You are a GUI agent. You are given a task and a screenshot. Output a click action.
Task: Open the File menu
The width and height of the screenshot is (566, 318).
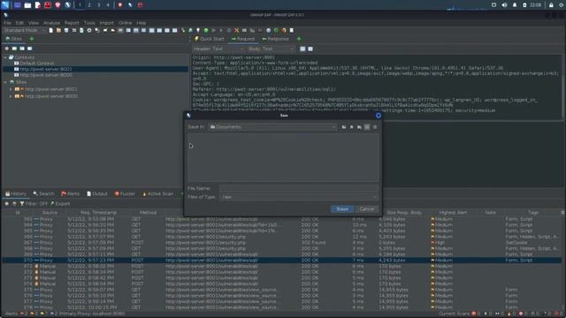click(8, 23)
